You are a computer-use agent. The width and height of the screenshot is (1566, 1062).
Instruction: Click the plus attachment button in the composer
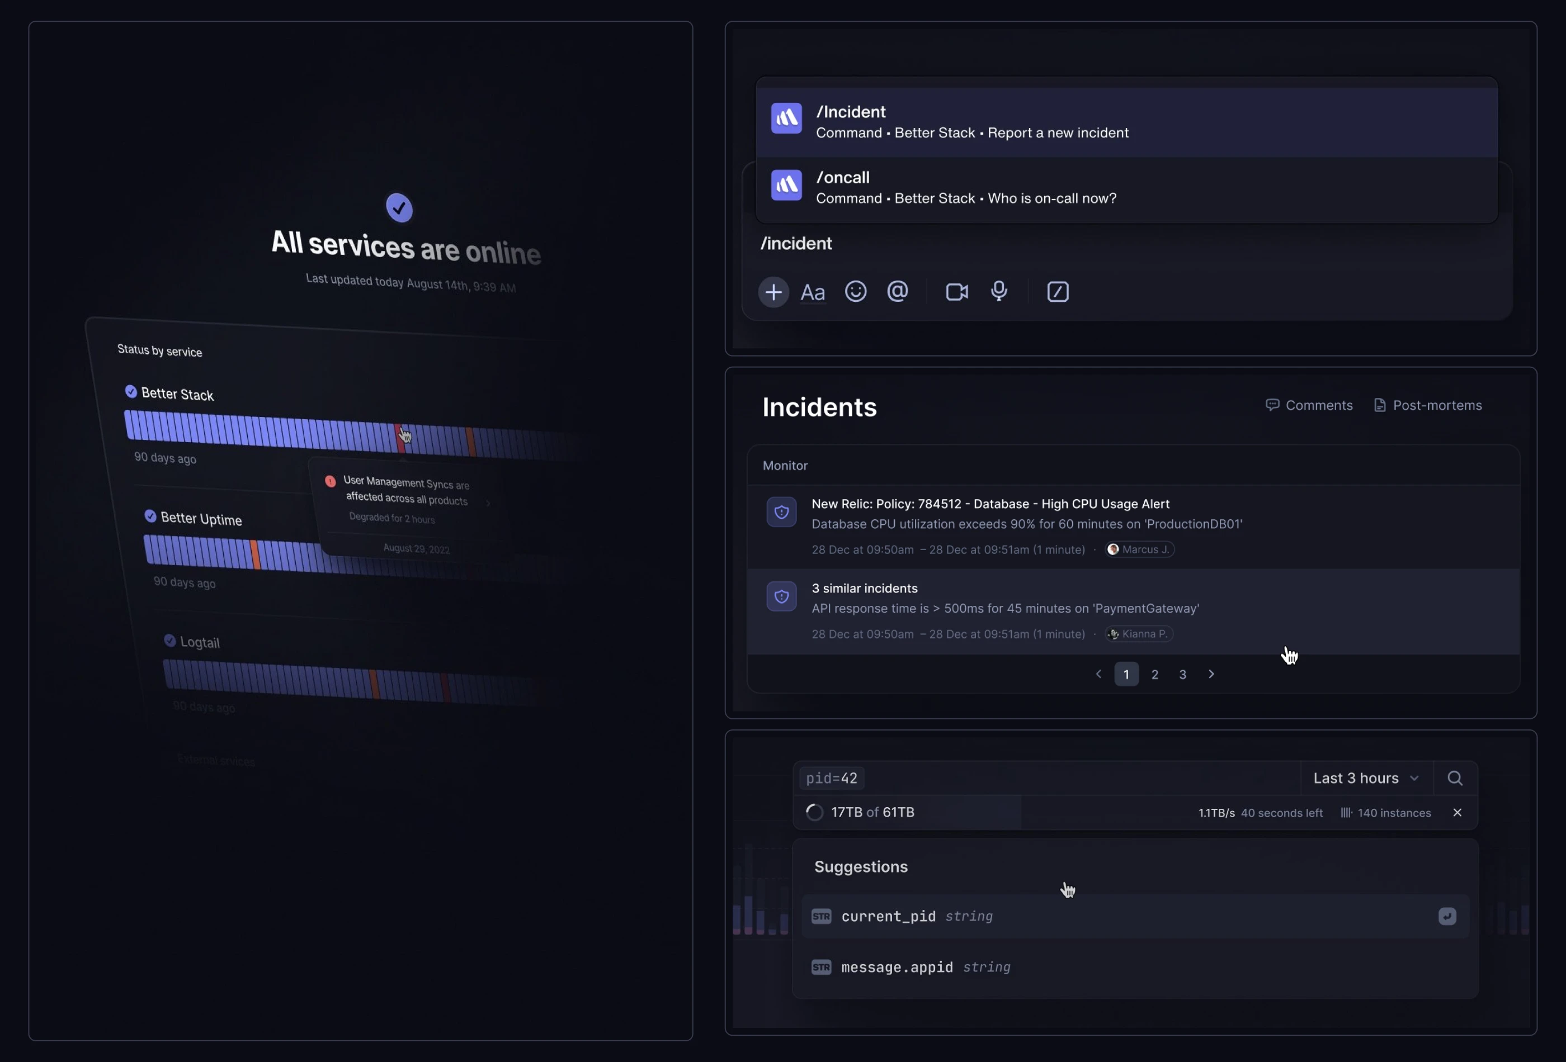coord(773,292)
